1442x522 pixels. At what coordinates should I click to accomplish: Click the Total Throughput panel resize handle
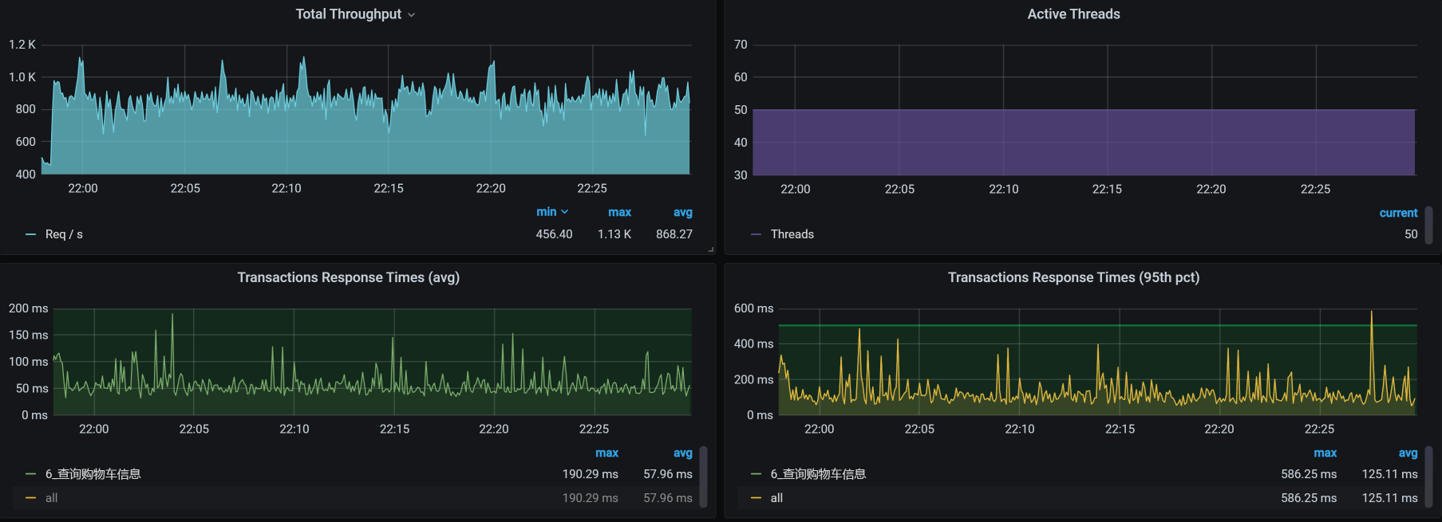coord(710,249)
